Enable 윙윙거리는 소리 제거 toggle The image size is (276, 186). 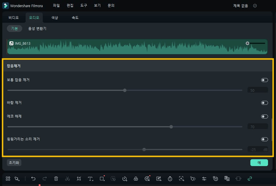(264, 139)
